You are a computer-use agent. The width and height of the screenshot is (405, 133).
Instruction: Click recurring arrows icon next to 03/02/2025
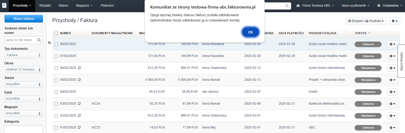[x=79, y=104]
